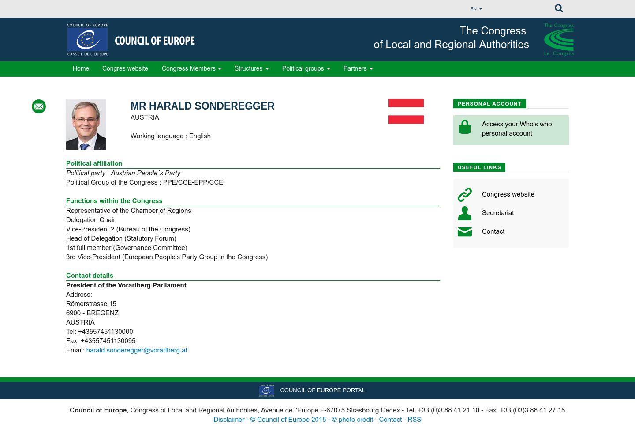Click 'PPE/CCE-EPP/CCE' political group line

click(x=145, y=182)
